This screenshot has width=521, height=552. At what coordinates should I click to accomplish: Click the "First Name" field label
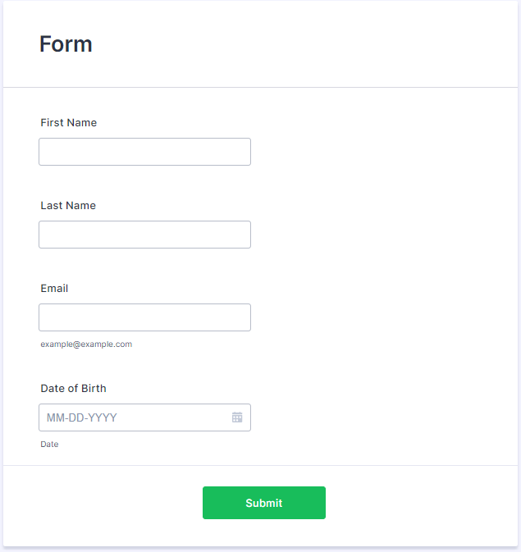(x=69, y=123)
